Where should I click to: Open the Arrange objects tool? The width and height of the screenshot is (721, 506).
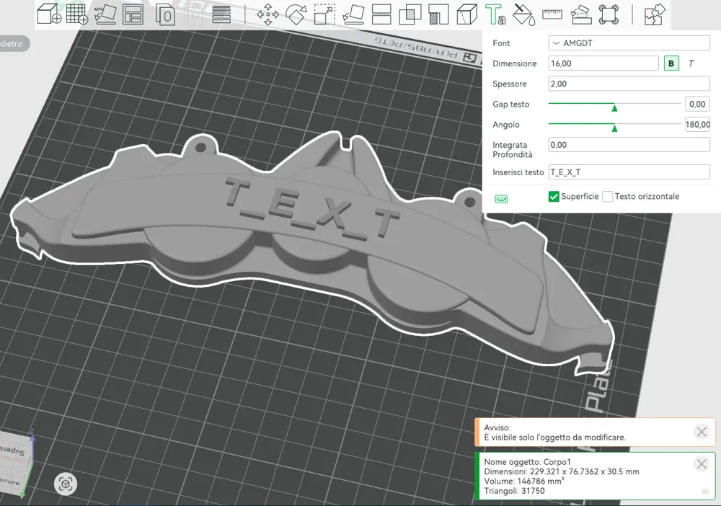click(x=133, y=14)
